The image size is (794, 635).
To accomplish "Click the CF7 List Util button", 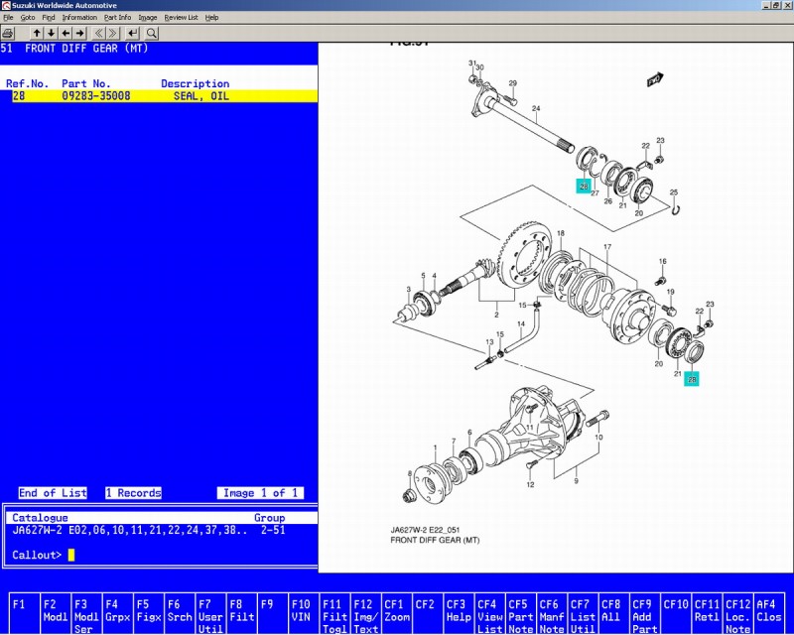I will click(583, 613).
